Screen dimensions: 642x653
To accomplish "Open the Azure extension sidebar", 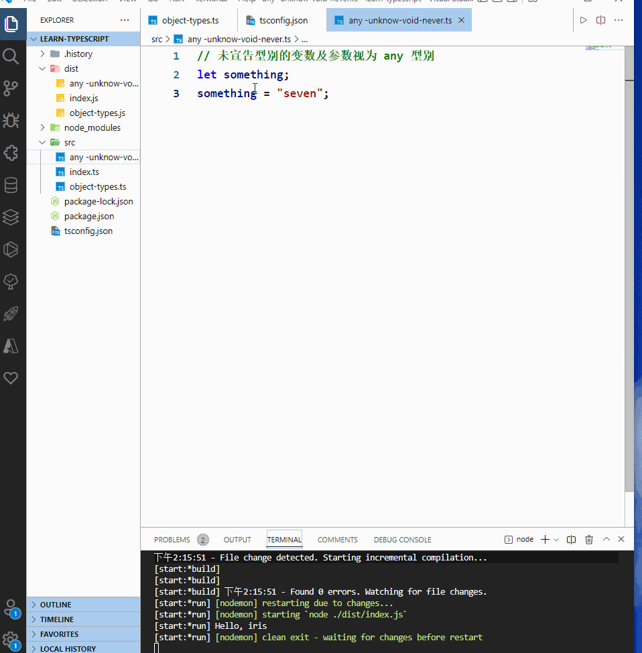I will tap(11, 345).
